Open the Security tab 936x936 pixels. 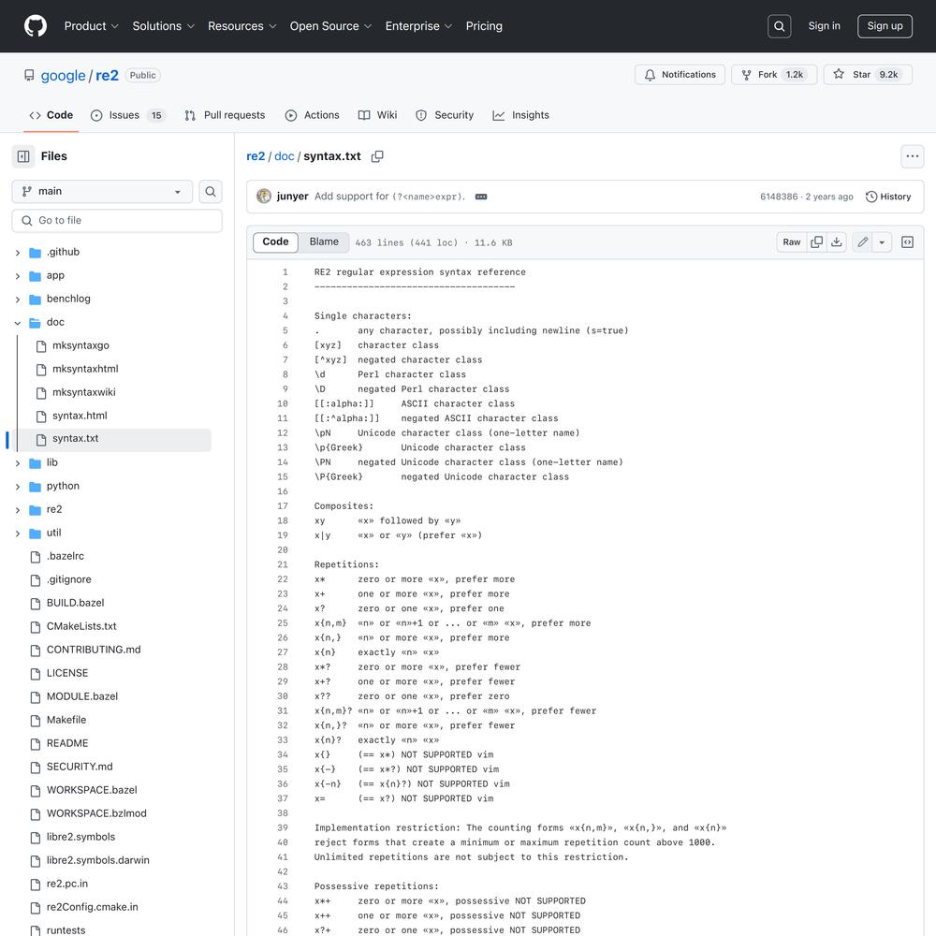tap(445, 115)
